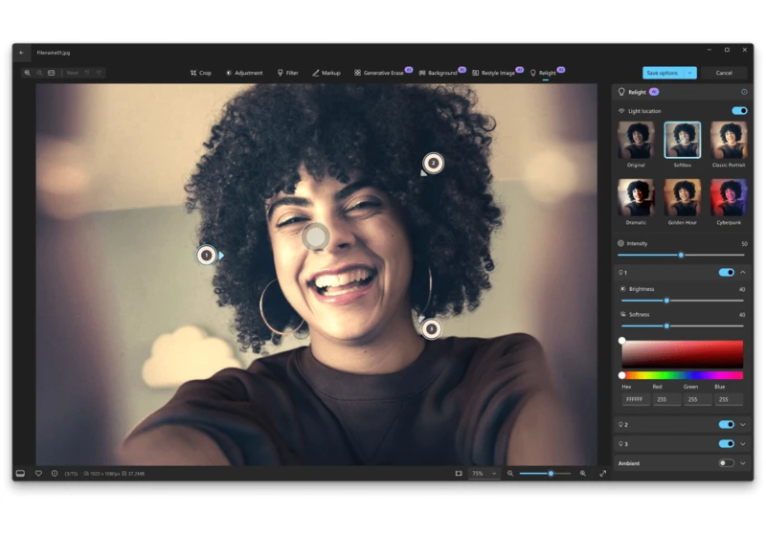766x536 pixels.
Task: Click the gray focus point circle on the nose
Action: click(x=315, y=236)
